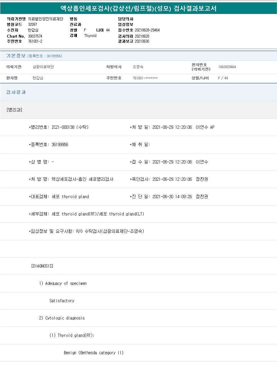Click the [병리과] department row
This screenshot has width=277, height=366.
(x=14, y=110)
